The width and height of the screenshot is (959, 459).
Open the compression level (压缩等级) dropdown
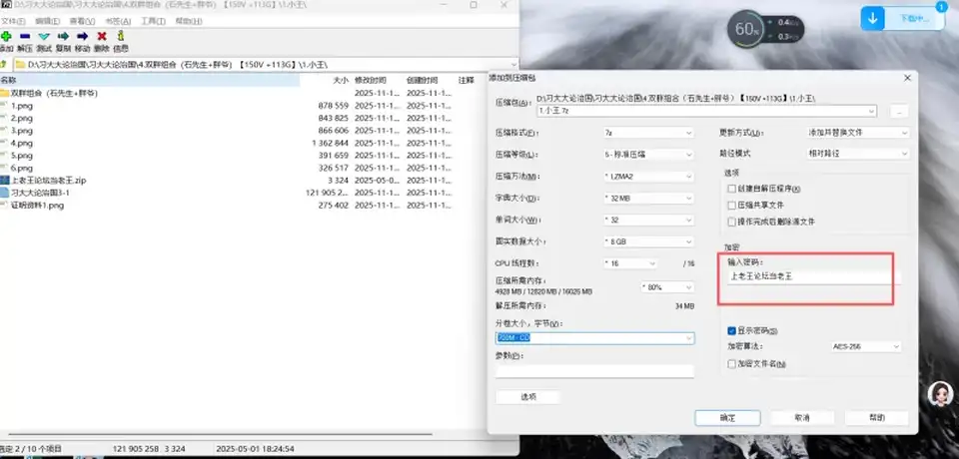(x=648, y=155)
